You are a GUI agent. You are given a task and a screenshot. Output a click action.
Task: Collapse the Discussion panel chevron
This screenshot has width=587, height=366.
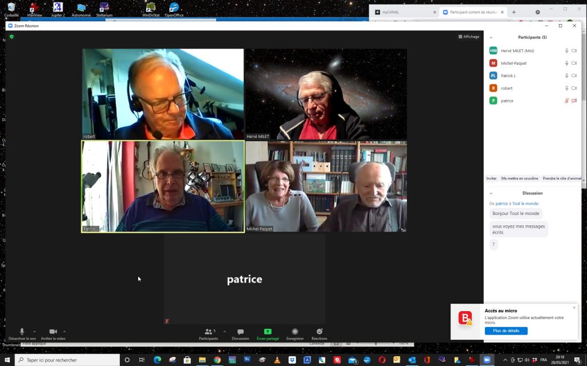[491, 193]
